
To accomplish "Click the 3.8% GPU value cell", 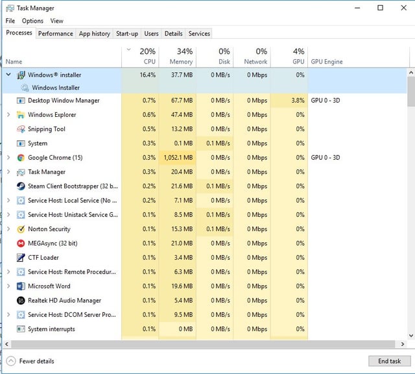I will (289, 101).
